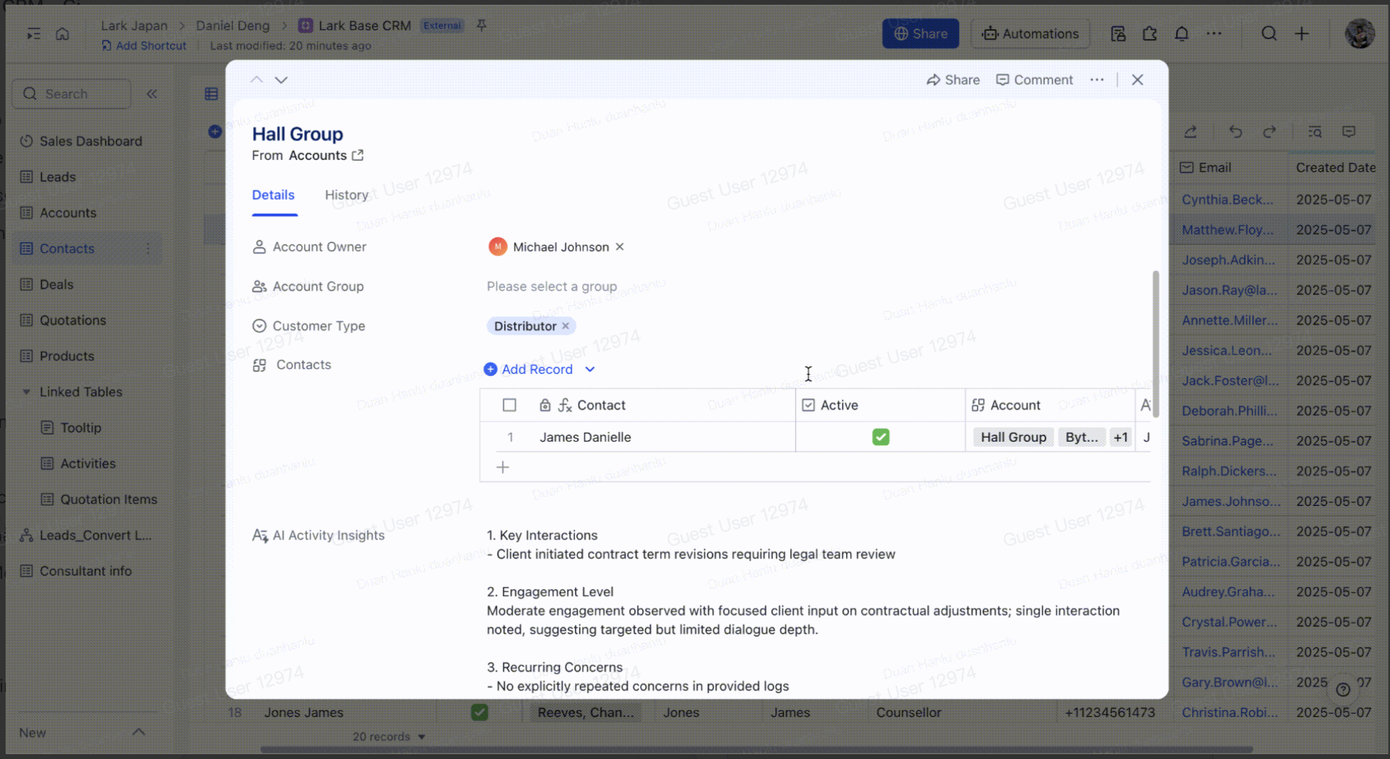Click the search magnifier in top bar
Viewport: 1390px width, 759px height.
(1268, 34)
